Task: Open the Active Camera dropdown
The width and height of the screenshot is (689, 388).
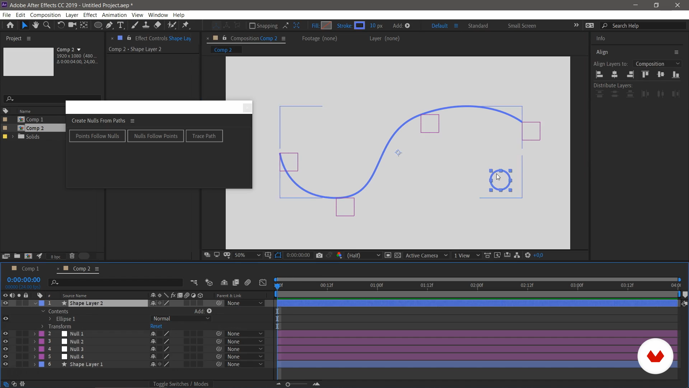Action: 426,255
